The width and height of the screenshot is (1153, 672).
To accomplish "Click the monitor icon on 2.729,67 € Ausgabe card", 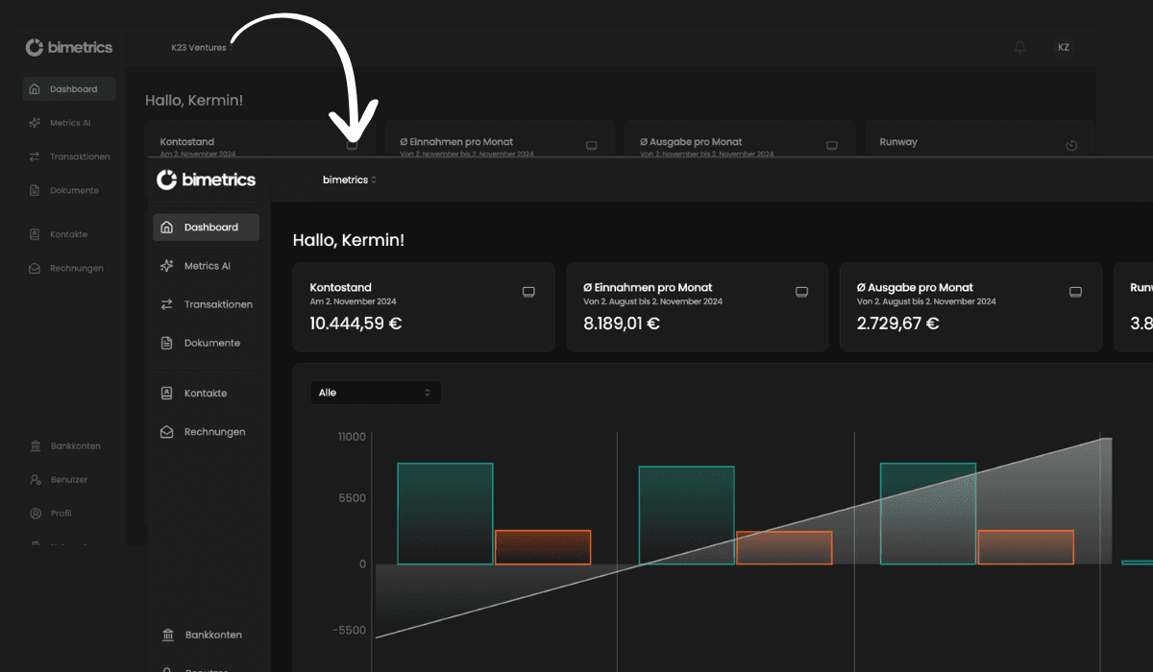I will pos(1075,292).
